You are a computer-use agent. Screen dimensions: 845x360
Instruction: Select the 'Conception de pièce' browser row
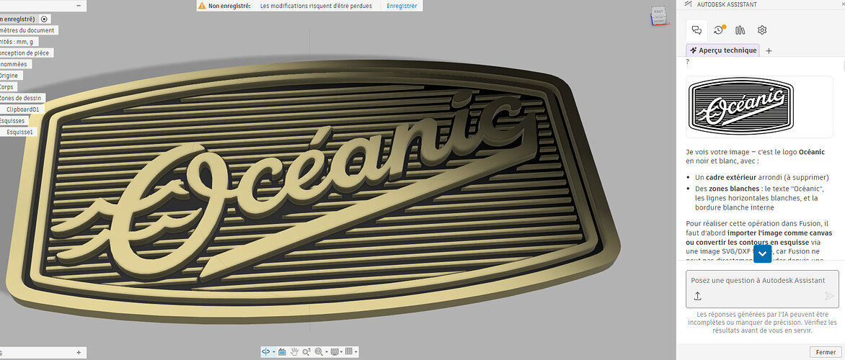click(x=25, y=53)
